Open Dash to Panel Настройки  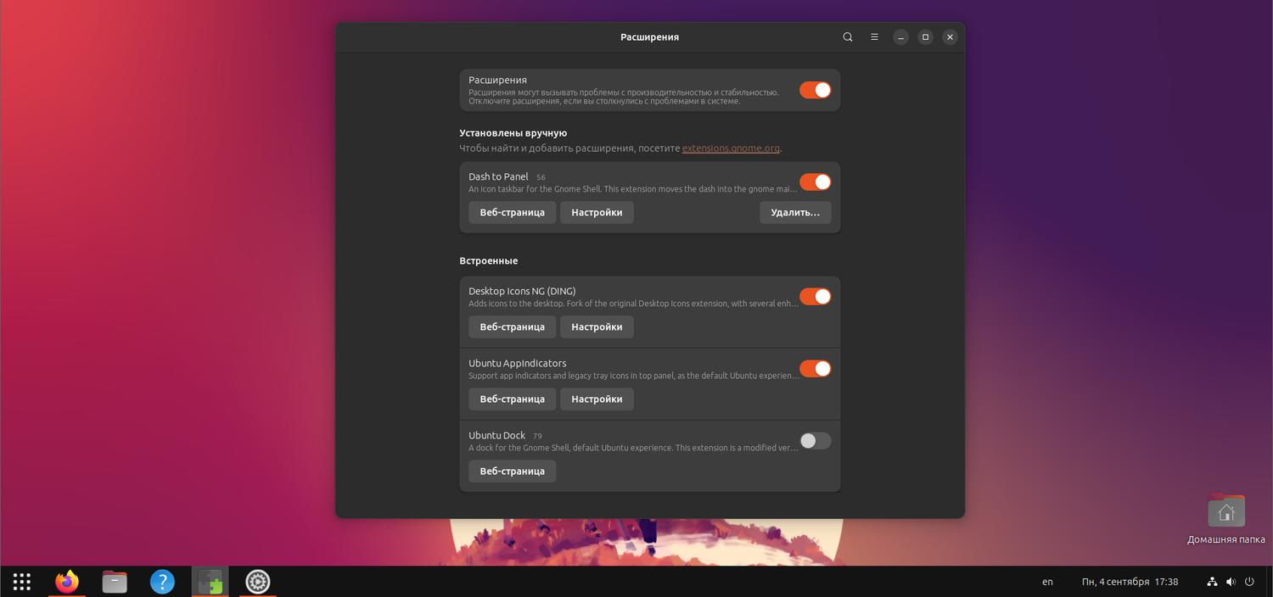tap(597, 212)
